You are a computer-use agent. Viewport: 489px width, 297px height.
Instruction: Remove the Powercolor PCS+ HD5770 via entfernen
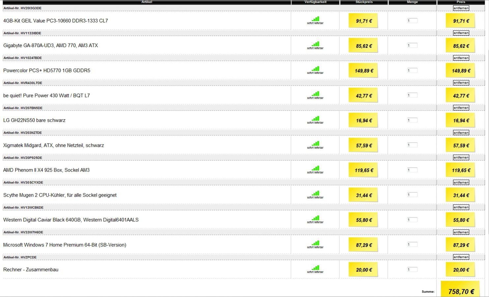[461, 58]
